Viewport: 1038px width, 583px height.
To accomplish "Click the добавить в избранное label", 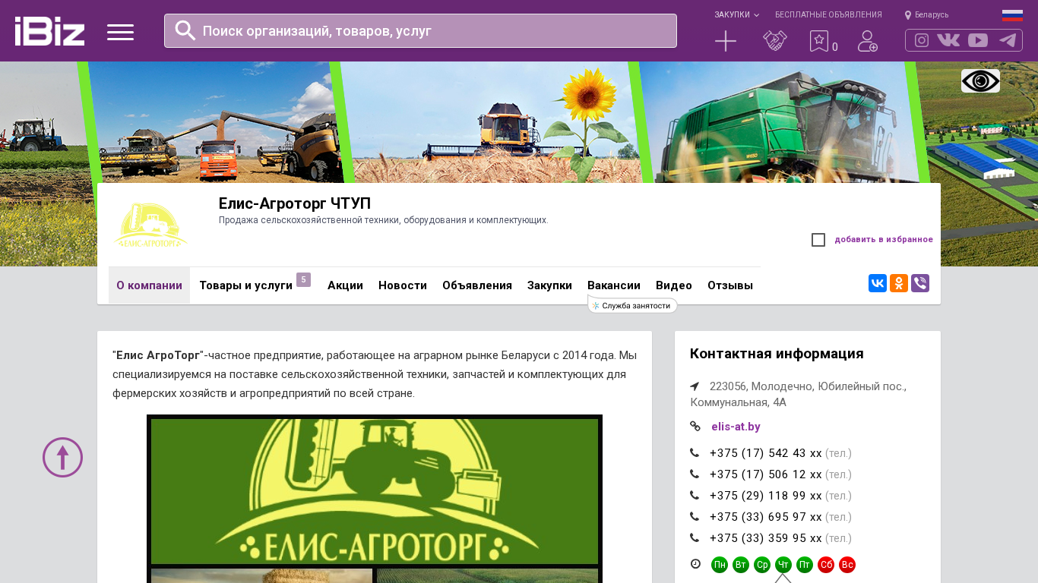I will (x=884, y=240).
